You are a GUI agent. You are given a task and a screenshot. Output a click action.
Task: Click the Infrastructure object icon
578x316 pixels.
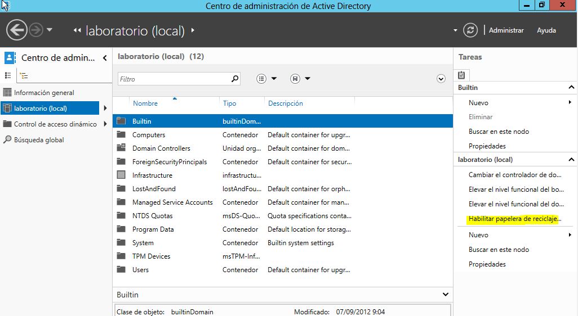(x=121, y=175)
